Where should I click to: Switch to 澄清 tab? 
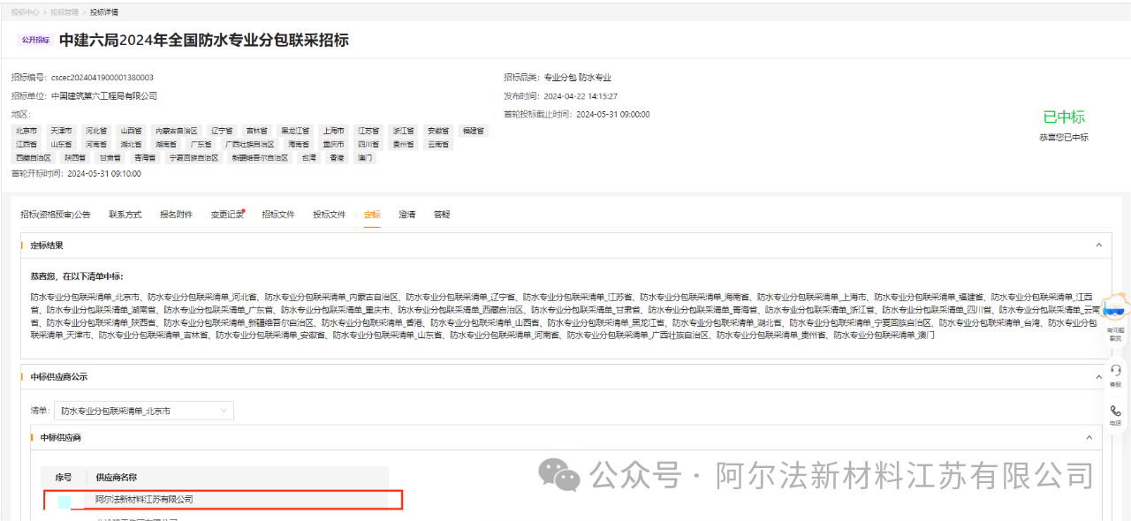pyautogui.click(x=407, y=215)
